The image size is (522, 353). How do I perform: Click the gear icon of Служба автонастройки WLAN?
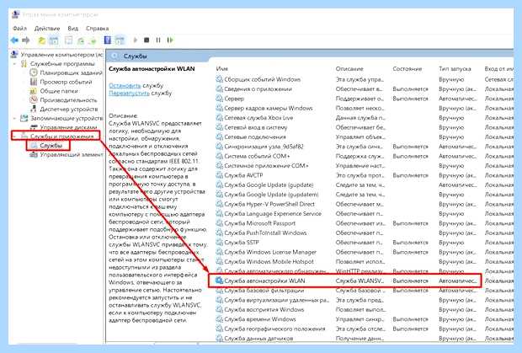click(x=219, y=281)
